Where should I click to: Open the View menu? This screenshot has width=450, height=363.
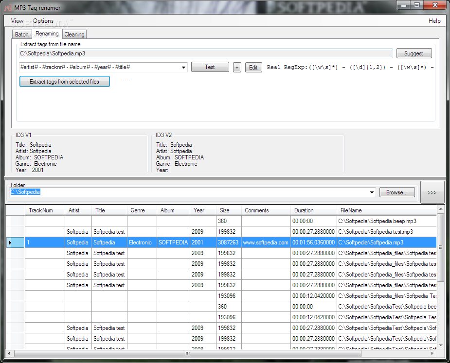[x=17, y=21]
